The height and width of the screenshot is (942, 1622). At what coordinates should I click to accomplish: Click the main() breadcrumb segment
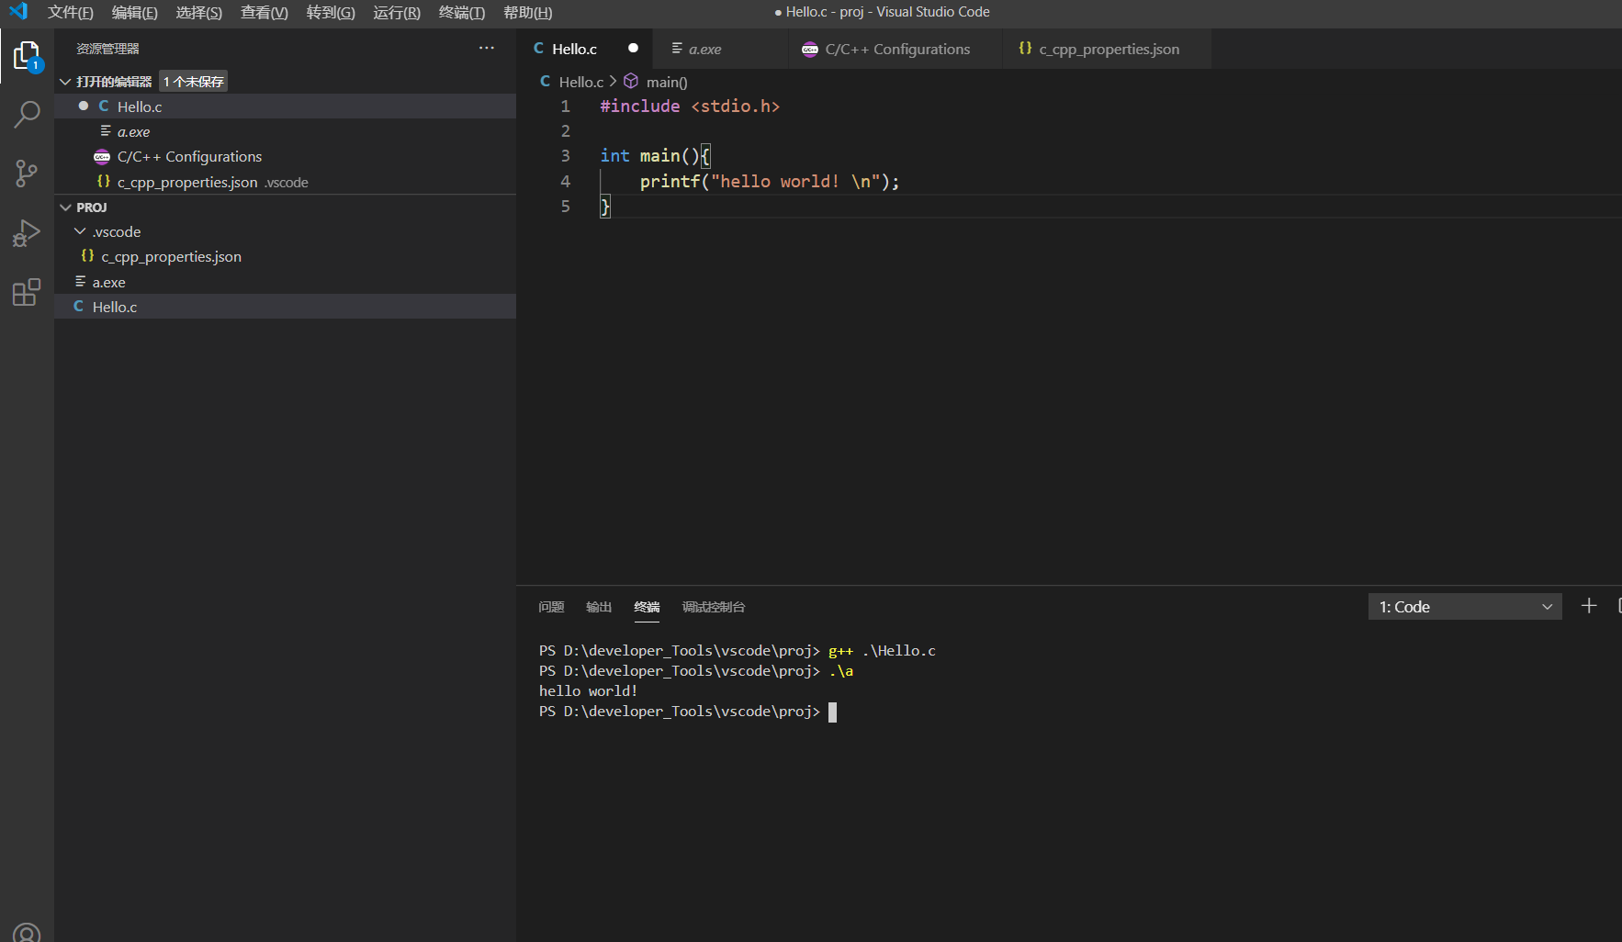[667, 82]
